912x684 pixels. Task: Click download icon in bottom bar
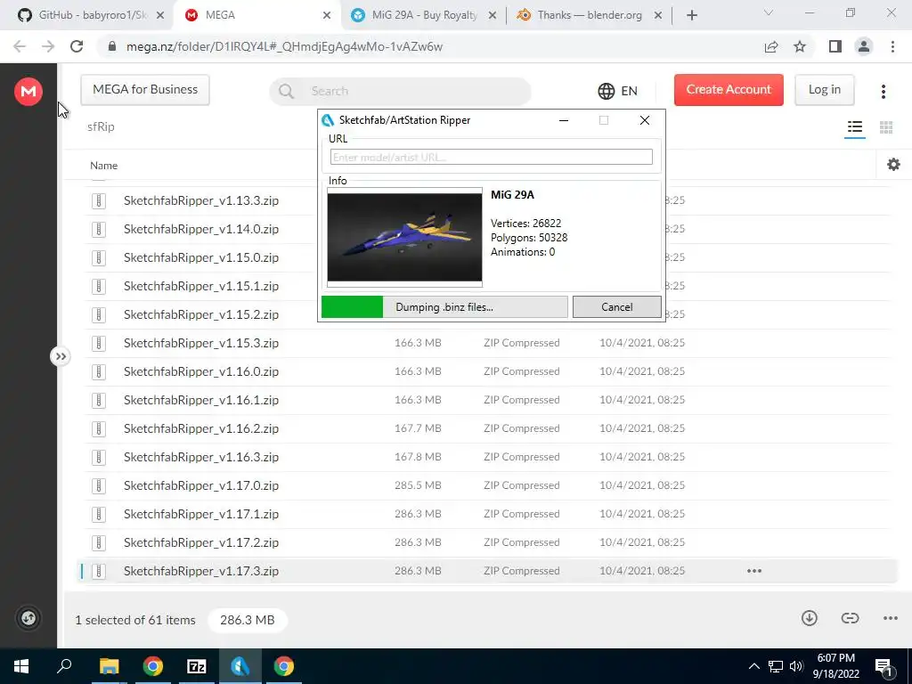coord(809,618)
